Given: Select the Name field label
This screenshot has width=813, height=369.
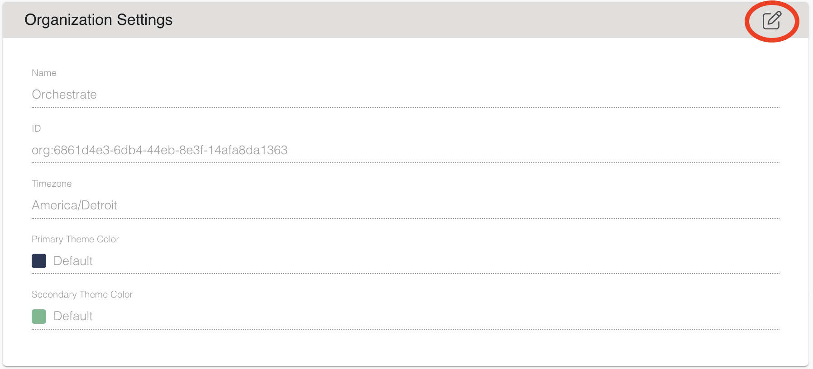Looking at the screenshot, I should (44, 73).
